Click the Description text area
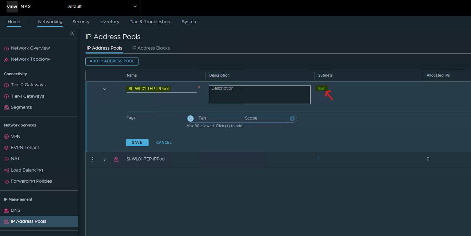Viewport: 471px width, 236px height. pos(260,95)
